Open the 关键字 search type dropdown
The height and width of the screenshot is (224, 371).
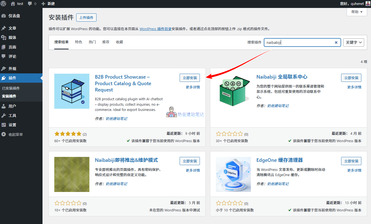click(x=353, y=42)
